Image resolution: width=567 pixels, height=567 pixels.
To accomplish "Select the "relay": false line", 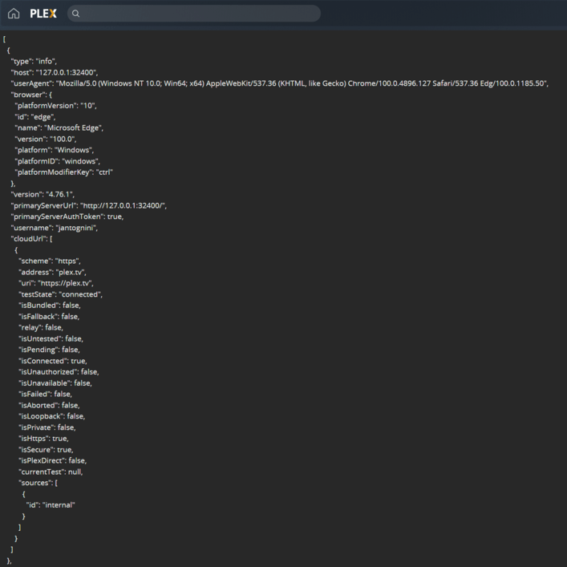I will (x=41, y=327).
